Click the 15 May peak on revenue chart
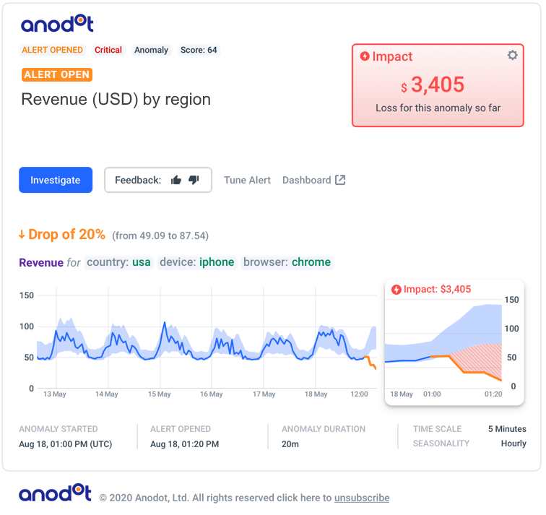This screenshot has width=546, height=515. [x=165, y=322]
